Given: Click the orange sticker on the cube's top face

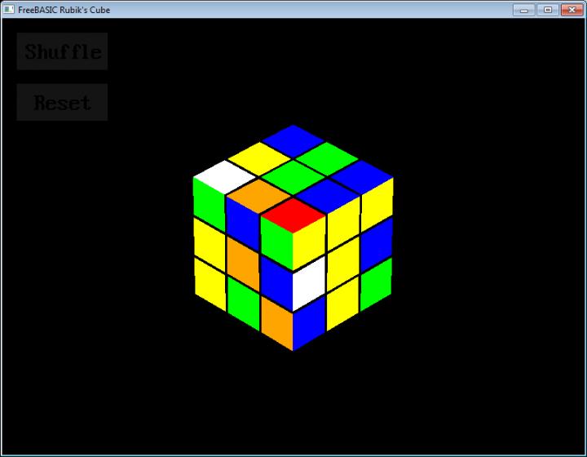Looking at the screenshot, I should 259,197.
